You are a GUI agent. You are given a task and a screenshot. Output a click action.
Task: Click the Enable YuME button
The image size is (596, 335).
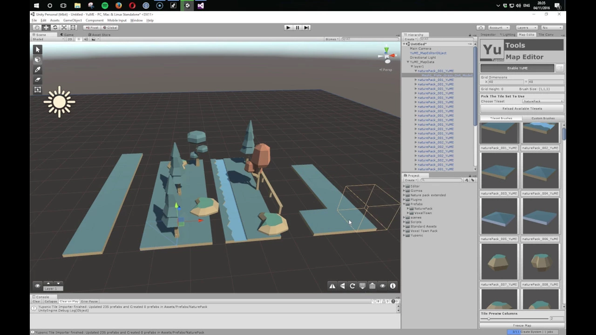[517, 68]
